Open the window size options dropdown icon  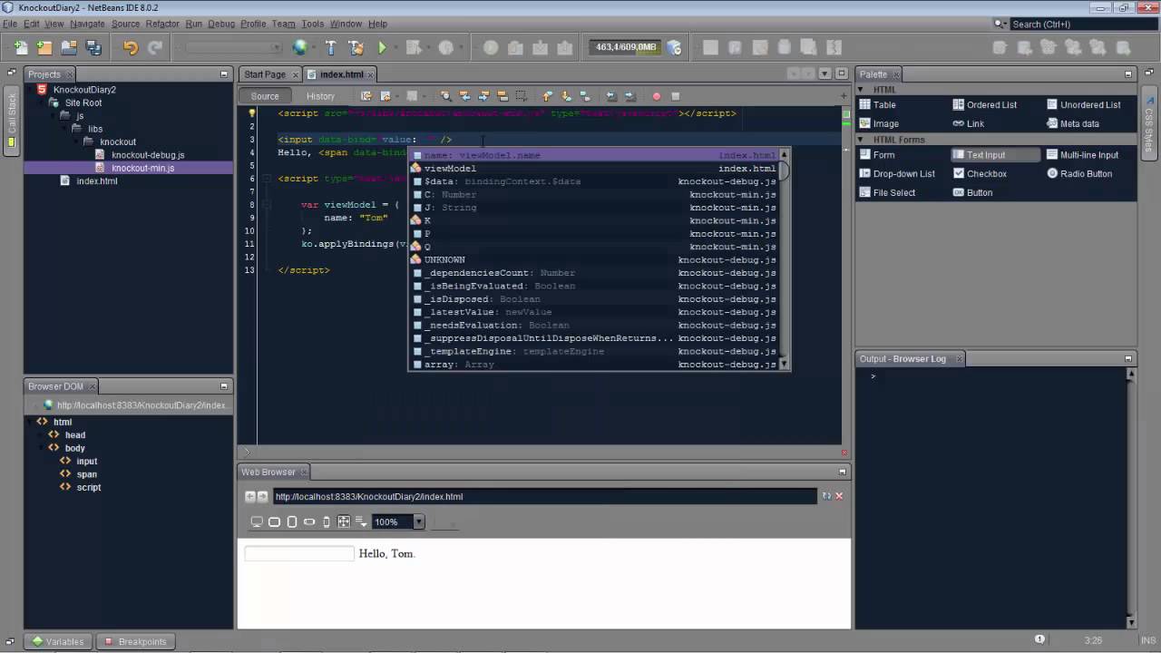coord(362,521)
